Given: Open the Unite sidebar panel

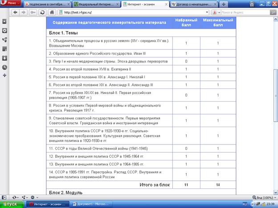Looking at the screenshot, I should [x=4, y=40].
